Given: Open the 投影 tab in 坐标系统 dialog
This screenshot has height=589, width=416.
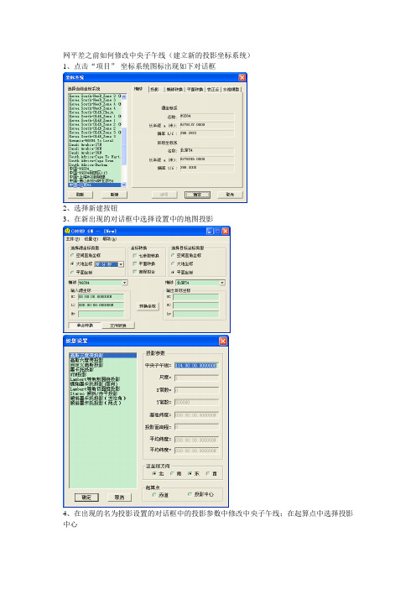Looking at the screenshot, I should (154, 90).
